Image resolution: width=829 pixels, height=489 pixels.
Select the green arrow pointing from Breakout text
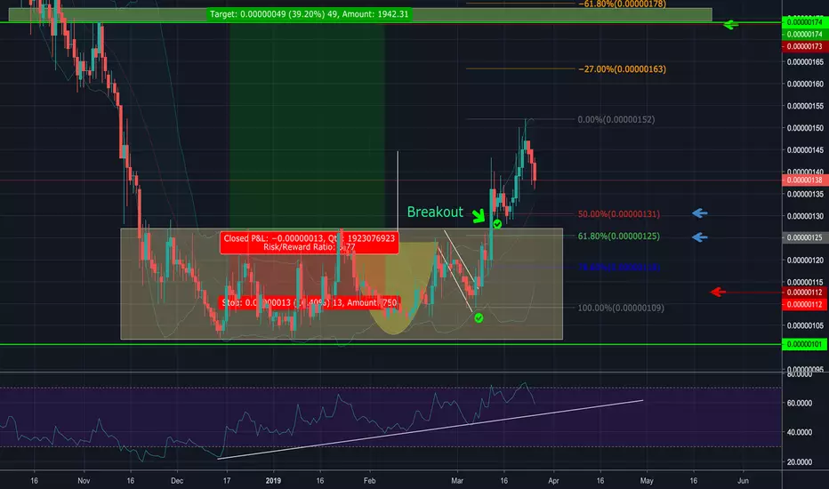[478, 215]
